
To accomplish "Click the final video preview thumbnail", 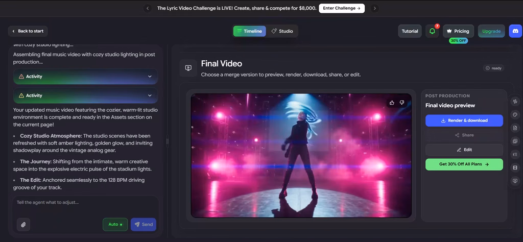I will pyautogui.click(x=301, y=155).
